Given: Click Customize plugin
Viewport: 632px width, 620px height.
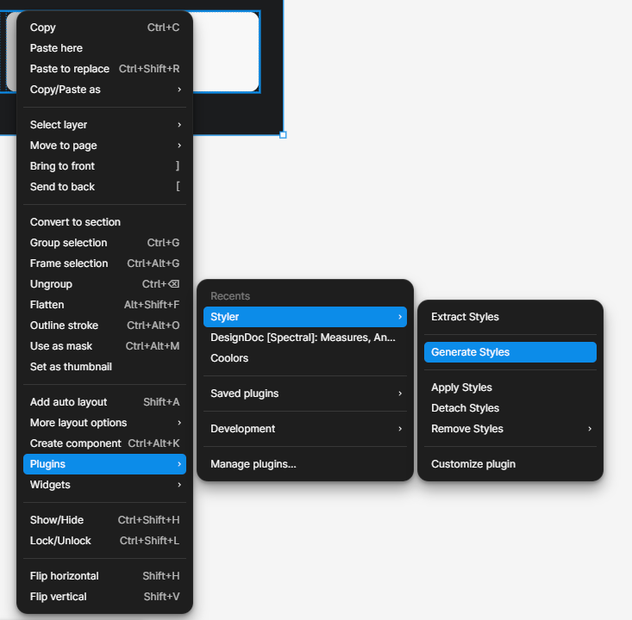Looking at the screenshot, I should click(510, 464).
